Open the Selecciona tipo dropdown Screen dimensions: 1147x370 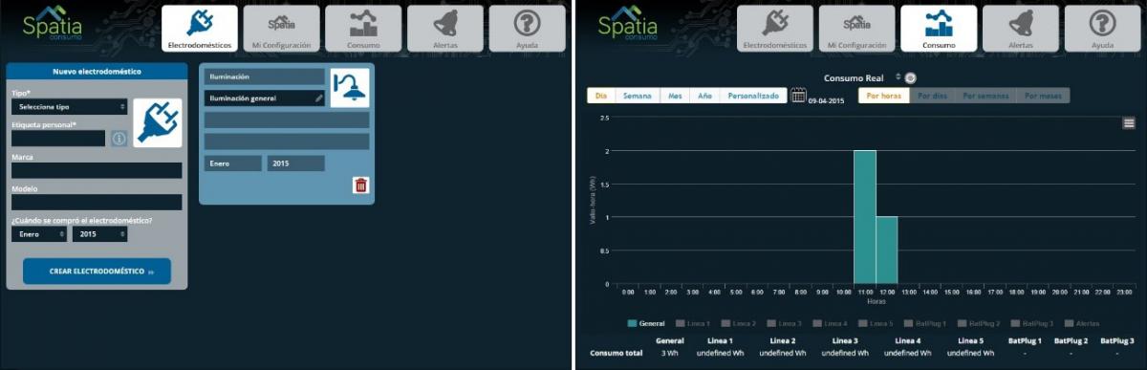(70, 107)
